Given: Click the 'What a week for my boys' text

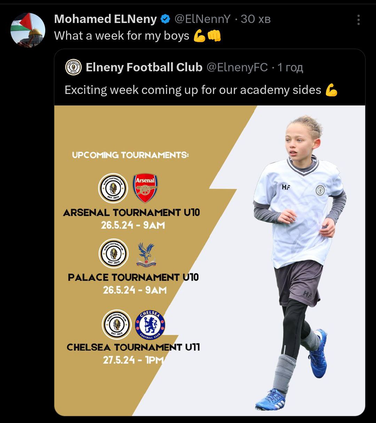Looking at the screenshot, I should [x=122, y=36].
